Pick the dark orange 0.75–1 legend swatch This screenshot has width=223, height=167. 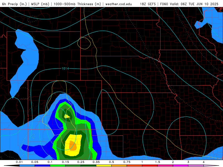click(135, 166)
